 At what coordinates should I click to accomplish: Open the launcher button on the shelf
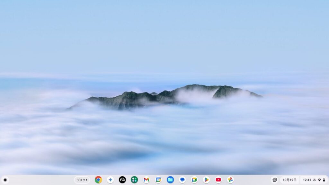coord(5,180)
